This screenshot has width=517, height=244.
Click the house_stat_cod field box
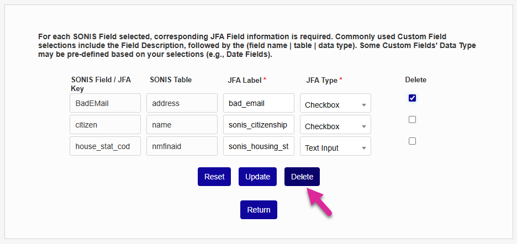coord(105,146)
